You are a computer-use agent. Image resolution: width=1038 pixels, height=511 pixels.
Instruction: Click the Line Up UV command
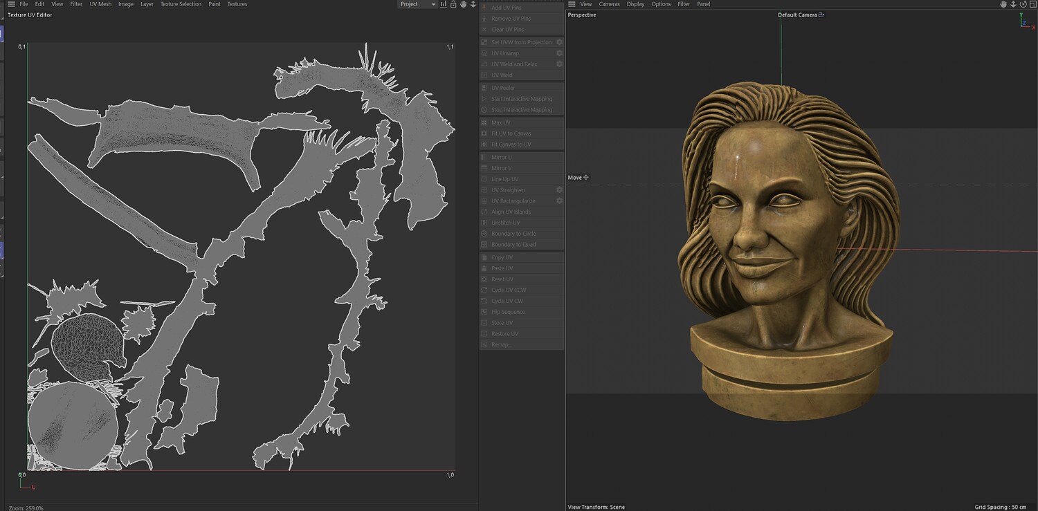click(x=522, y=179)
